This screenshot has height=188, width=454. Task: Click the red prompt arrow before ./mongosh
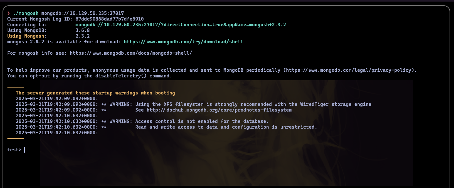(9, 13)
